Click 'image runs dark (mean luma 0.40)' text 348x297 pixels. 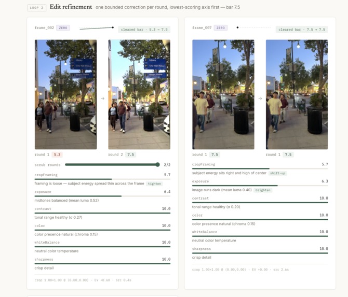point(222,190)
